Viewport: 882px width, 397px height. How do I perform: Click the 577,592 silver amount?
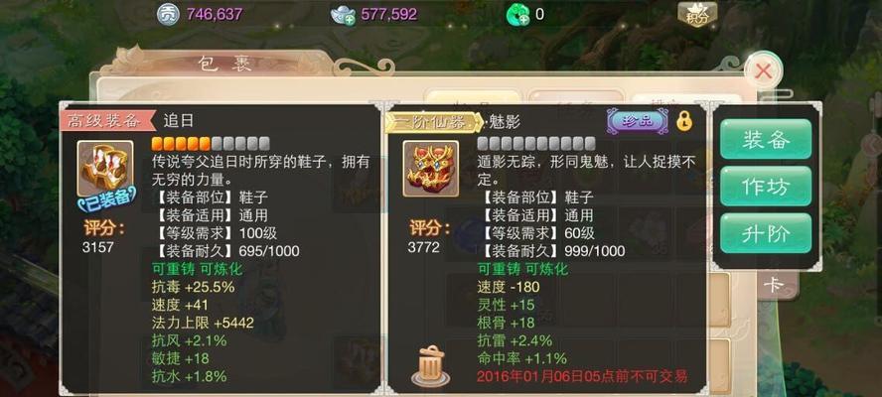click(x=389, y=15)
